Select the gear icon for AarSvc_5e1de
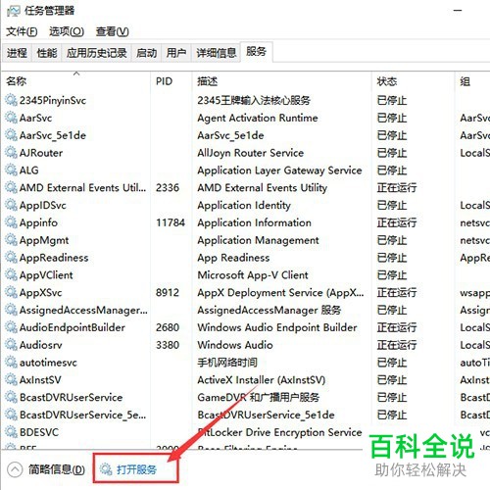Image resolution: width=490 pixels, height=490 pixels. coord(11,135)
